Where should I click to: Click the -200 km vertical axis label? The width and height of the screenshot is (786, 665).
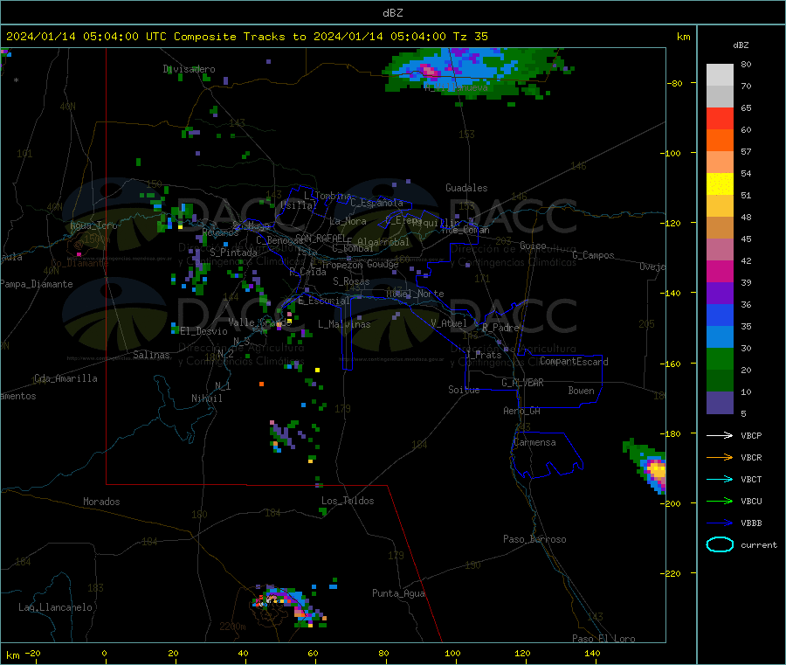(670, 503)
